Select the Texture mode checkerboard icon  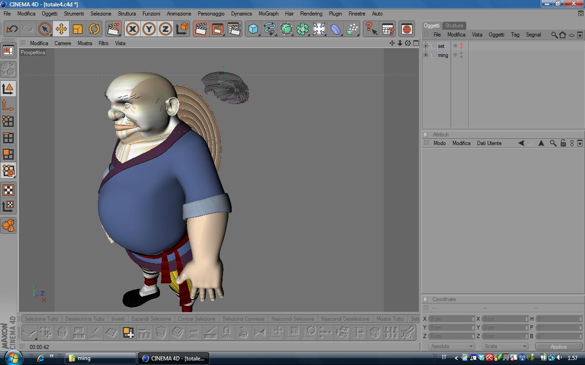8,190
